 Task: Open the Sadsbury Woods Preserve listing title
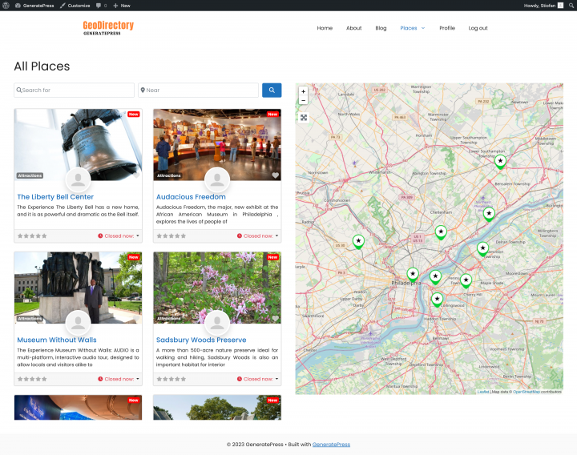[201, 340]
